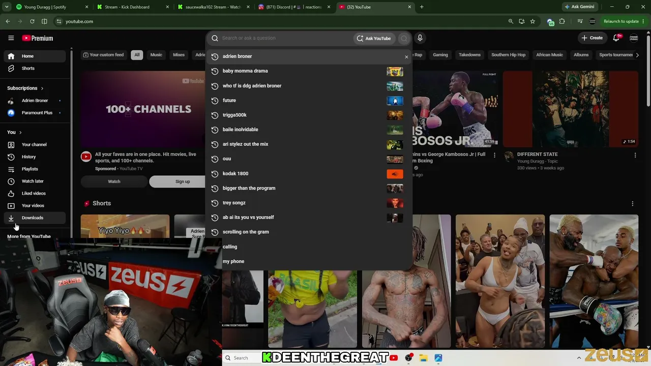651x366 pixels.
Task: Open the Shorts shelf three-dot menu
Action: click(x=633, y=204)
